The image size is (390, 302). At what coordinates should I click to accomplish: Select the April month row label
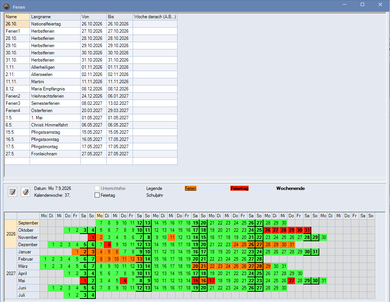(x=29, y=274)
